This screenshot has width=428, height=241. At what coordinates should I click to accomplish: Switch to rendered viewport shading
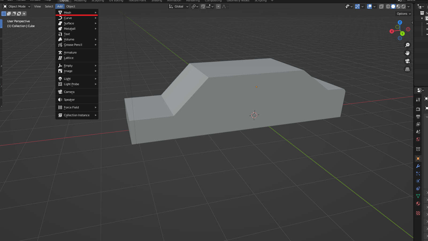click(x=403, y=6)
